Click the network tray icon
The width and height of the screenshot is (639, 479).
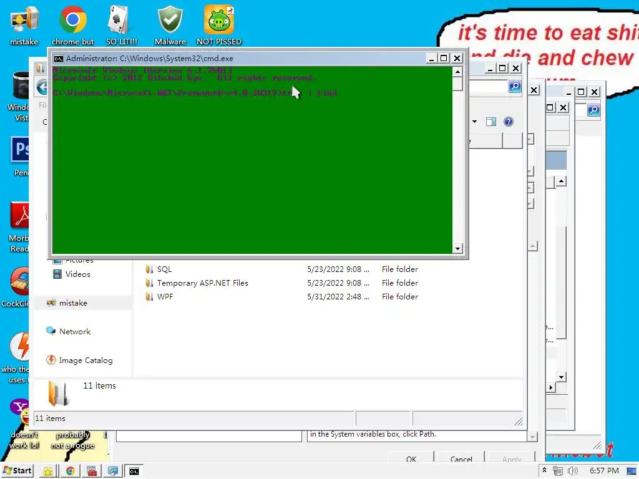pyautogui.click(x=557, y=471)
